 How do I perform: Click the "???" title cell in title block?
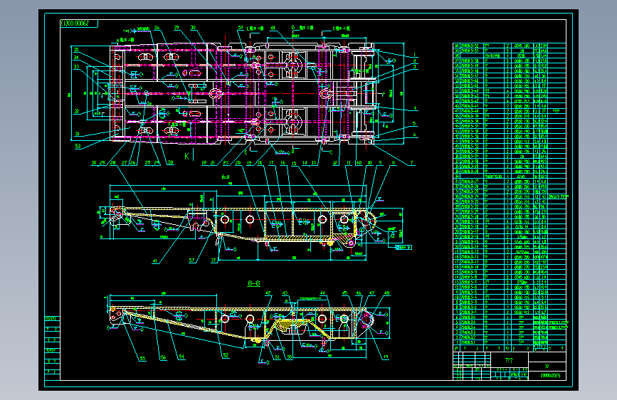coord(509,360)
